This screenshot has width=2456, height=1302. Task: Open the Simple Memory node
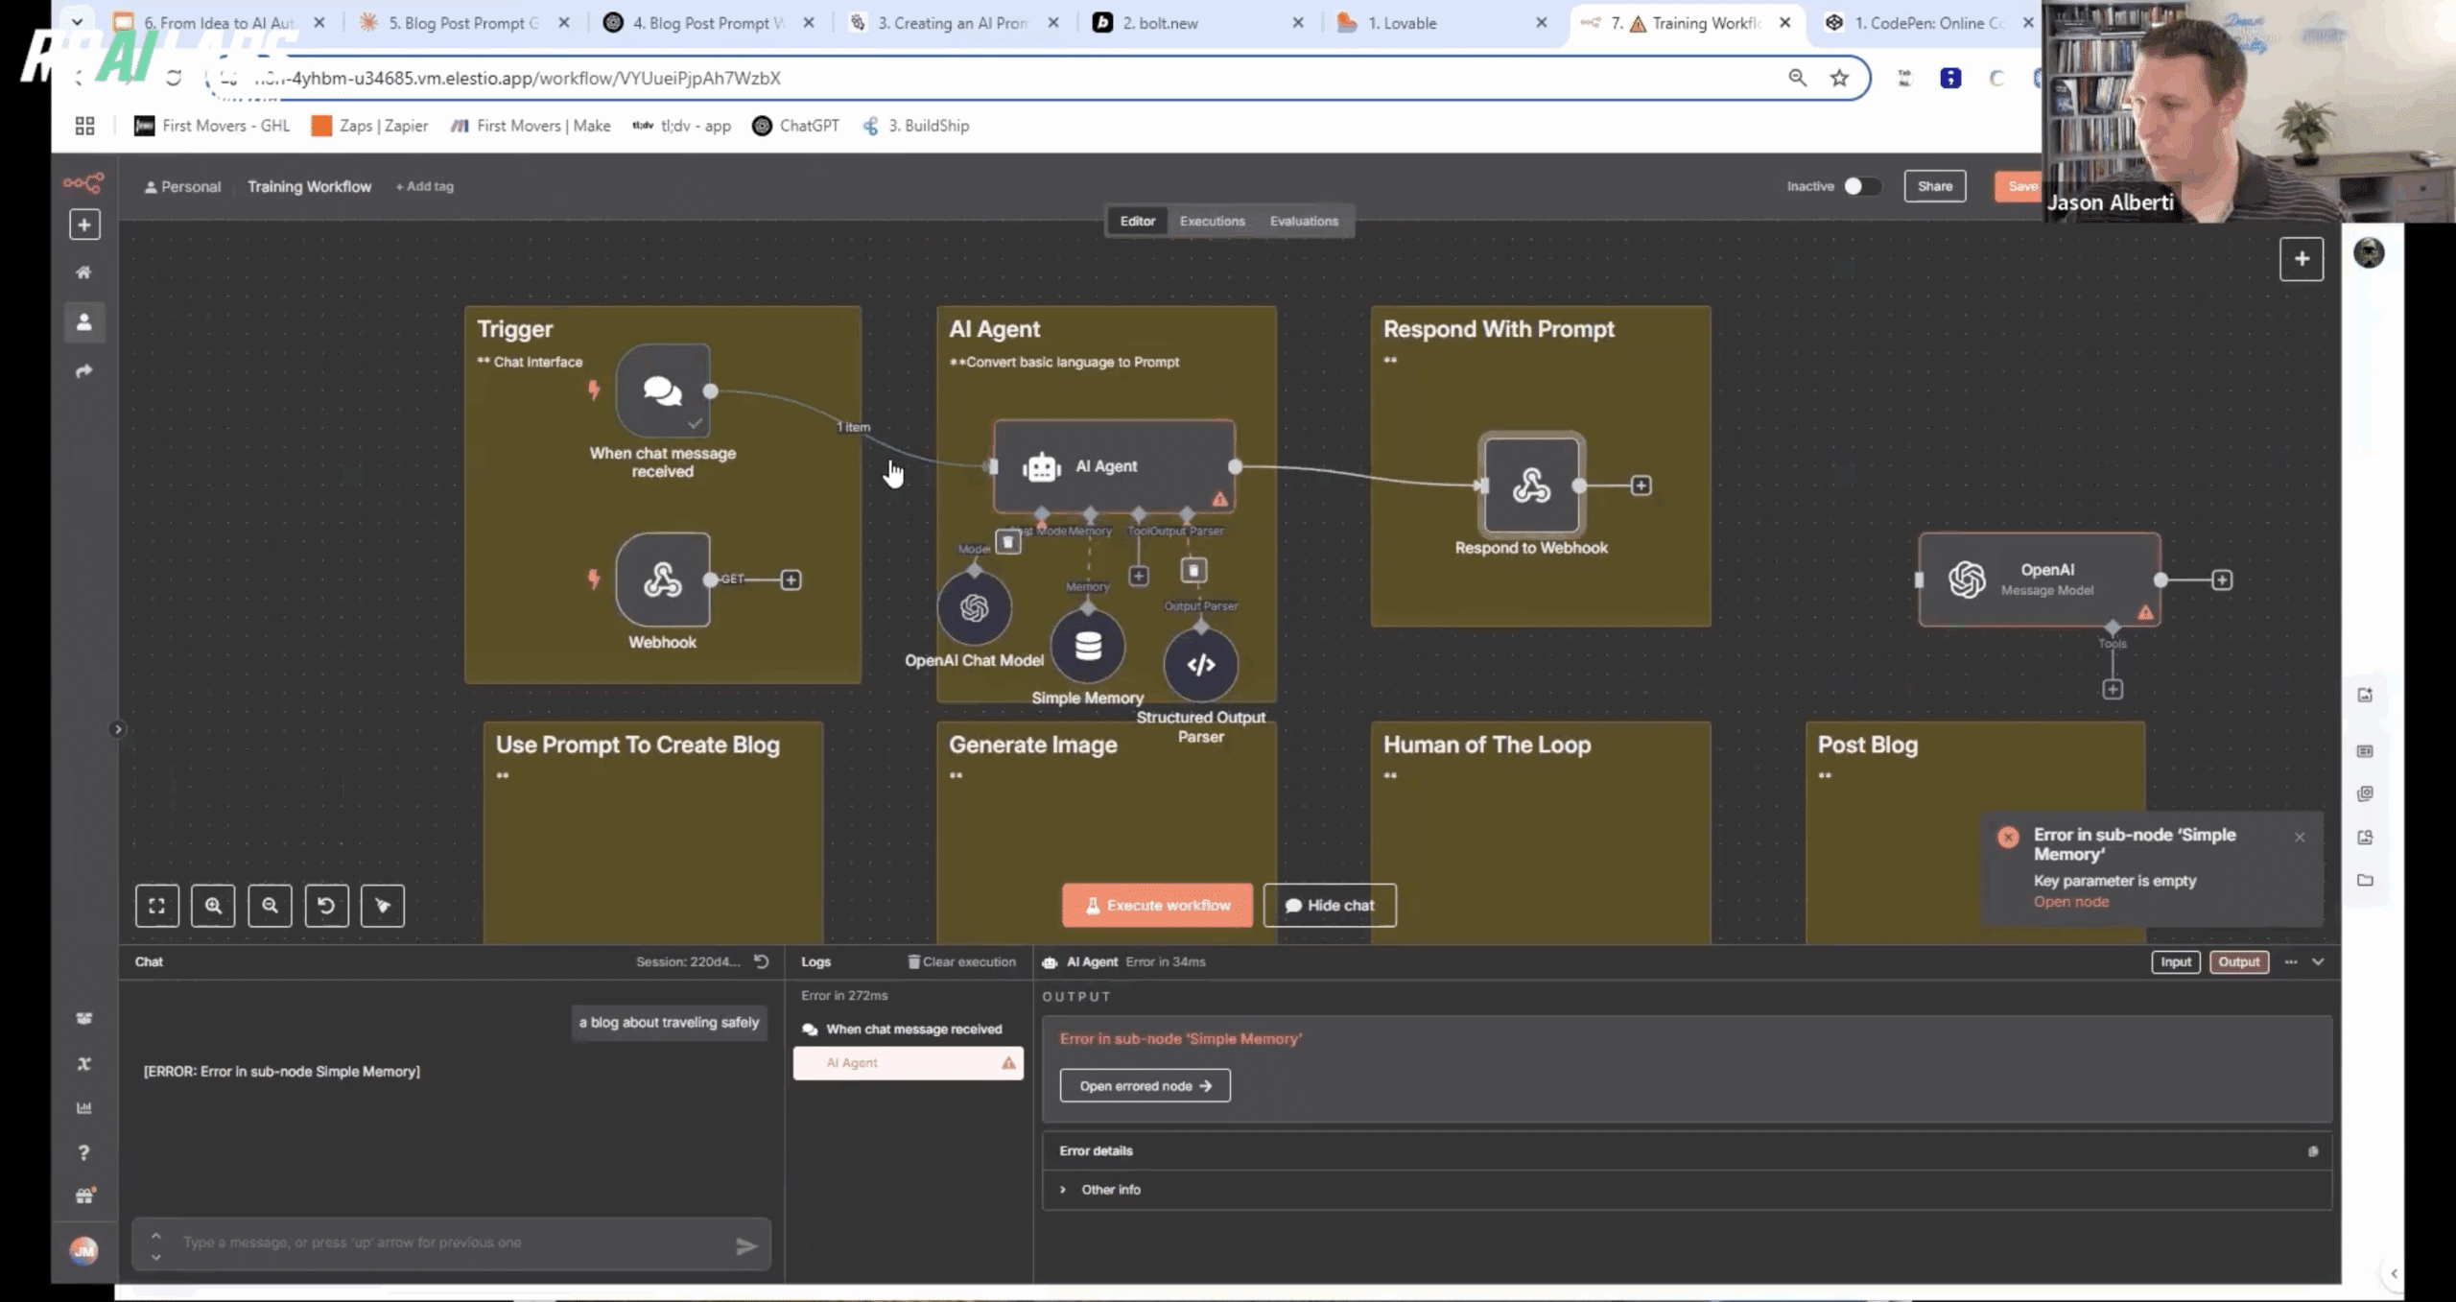(1087, 647)
